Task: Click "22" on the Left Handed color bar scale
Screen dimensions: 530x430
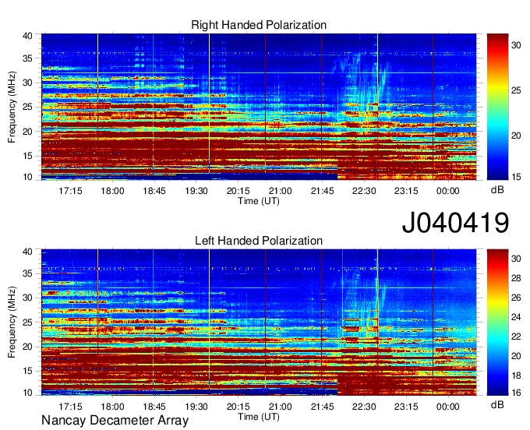Action: [x=516, y=337]
